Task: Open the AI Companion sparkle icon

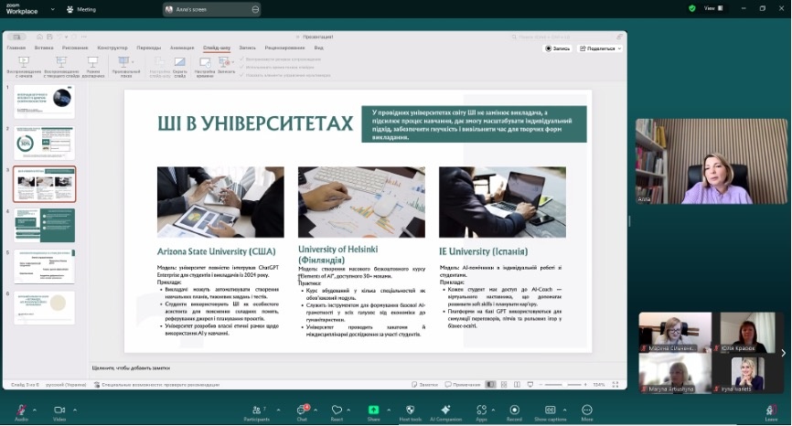Action: coord(445,410)
